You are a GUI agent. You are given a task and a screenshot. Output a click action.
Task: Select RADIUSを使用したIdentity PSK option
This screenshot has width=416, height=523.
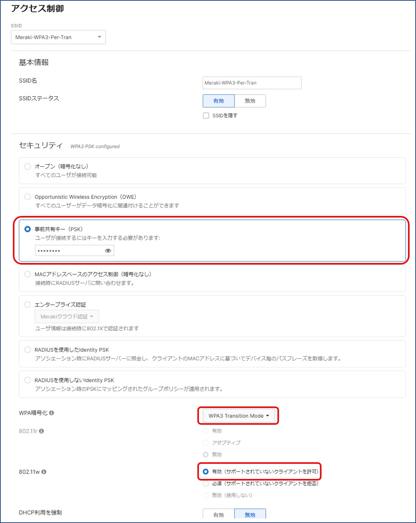(27, 350)
